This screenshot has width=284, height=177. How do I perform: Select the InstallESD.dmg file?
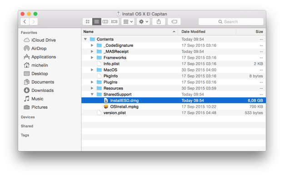coord(174,101)
